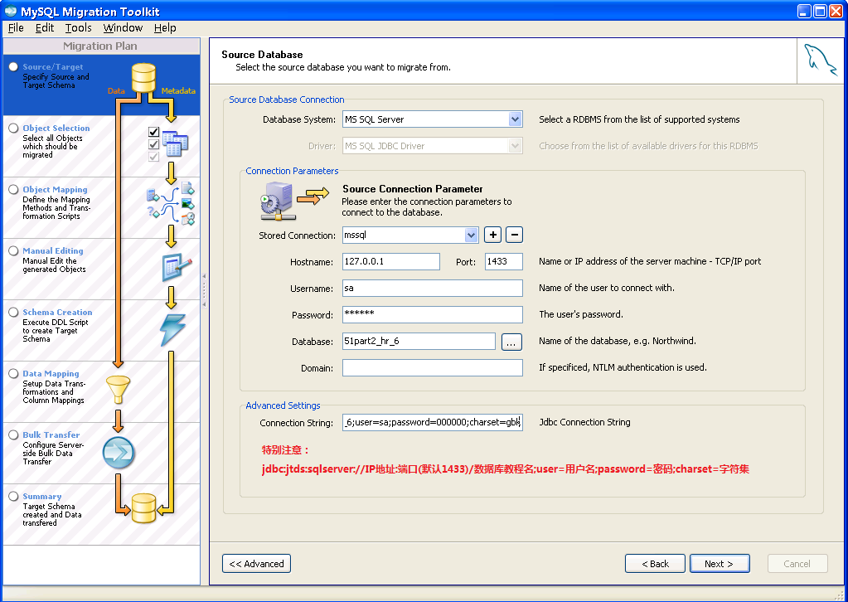This screenshot has height=602, width=848.
Task: Click the Source Connection Parameter heading
Action: point(413,189)
